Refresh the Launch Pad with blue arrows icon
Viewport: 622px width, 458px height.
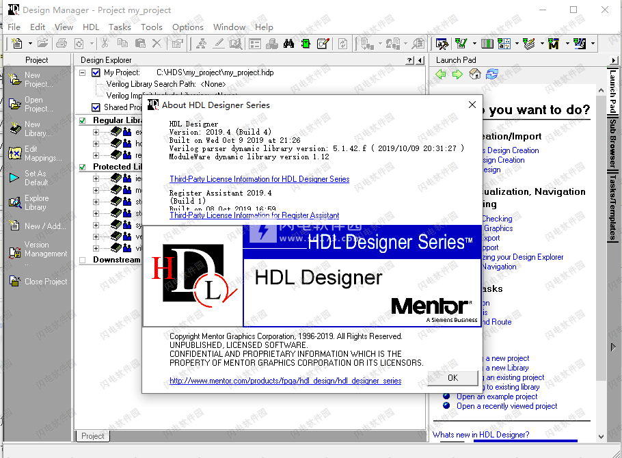[492, 74]
